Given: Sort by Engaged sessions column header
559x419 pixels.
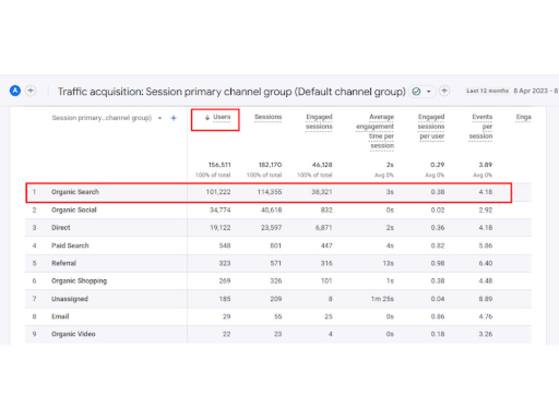Looking at the screenshot, I should (319, 122).
